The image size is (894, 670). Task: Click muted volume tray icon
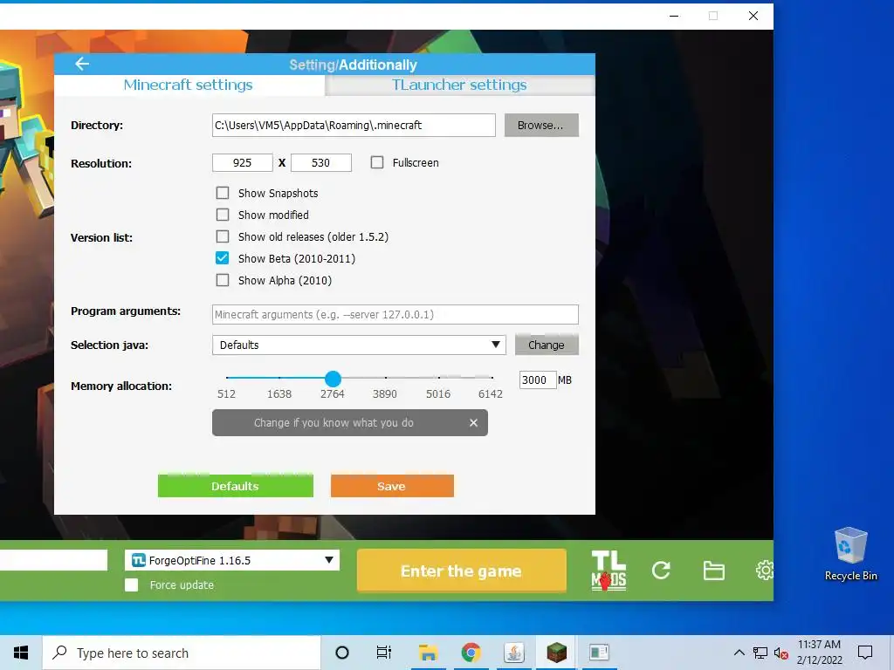[x=781, y=653]
